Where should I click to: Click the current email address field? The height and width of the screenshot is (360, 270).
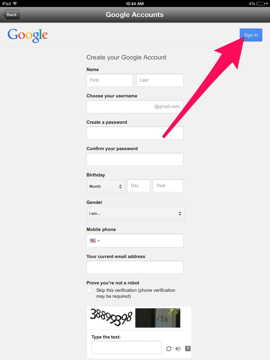point(135,267)
